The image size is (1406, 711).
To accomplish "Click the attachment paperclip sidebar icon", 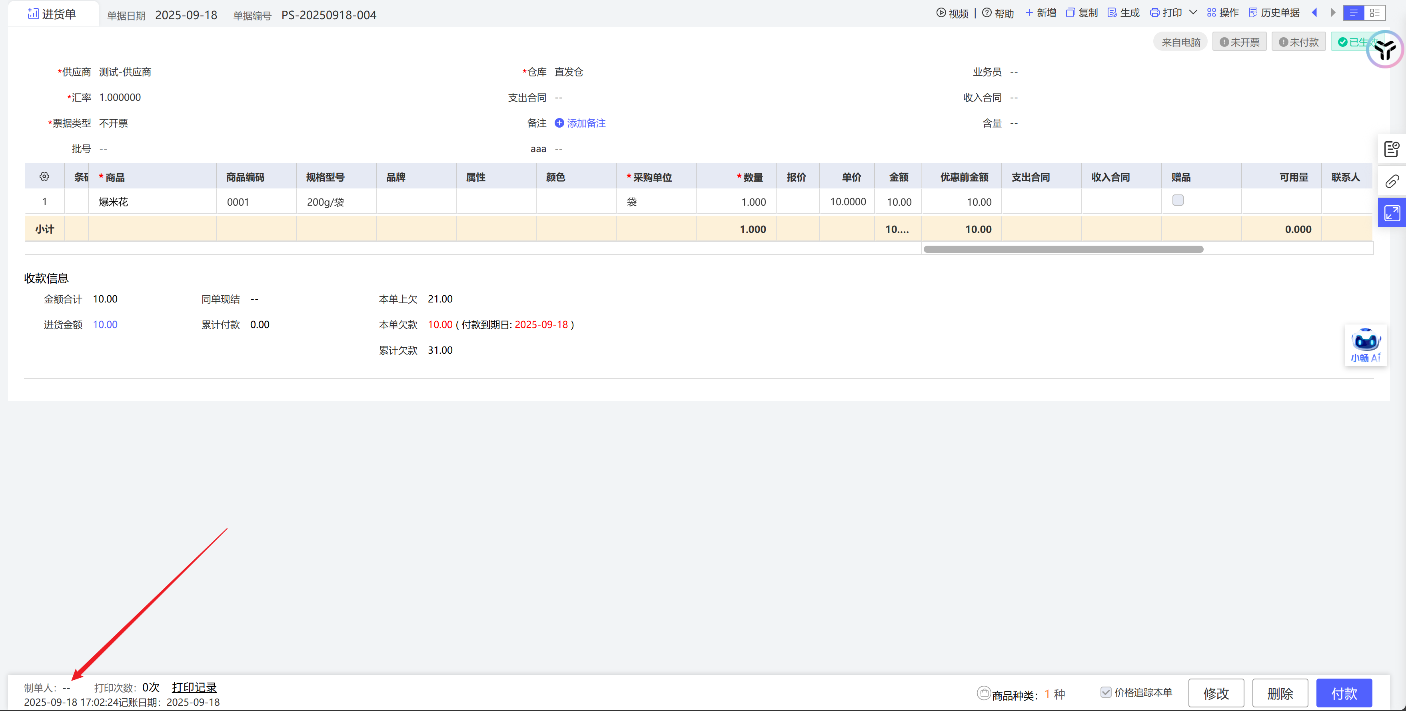I will point(1391,181).
